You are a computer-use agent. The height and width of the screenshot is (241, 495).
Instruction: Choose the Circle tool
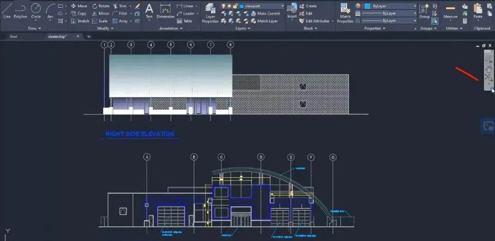click(36, 11)
